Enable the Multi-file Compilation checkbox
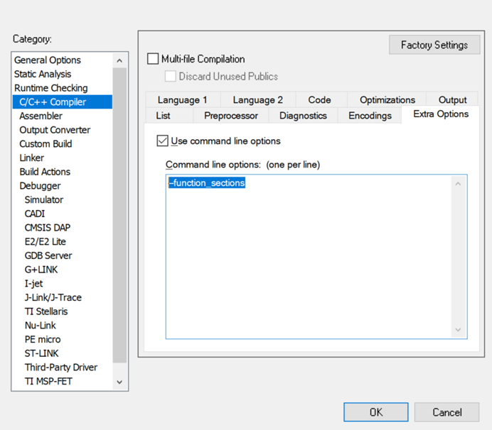The width and height of the screenshot is (492, 430). [153, 60]
